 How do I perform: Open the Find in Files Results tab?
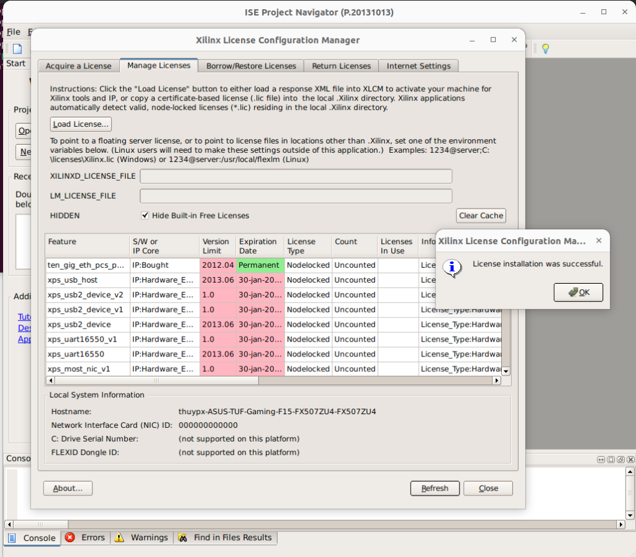(x=225, y=537)
